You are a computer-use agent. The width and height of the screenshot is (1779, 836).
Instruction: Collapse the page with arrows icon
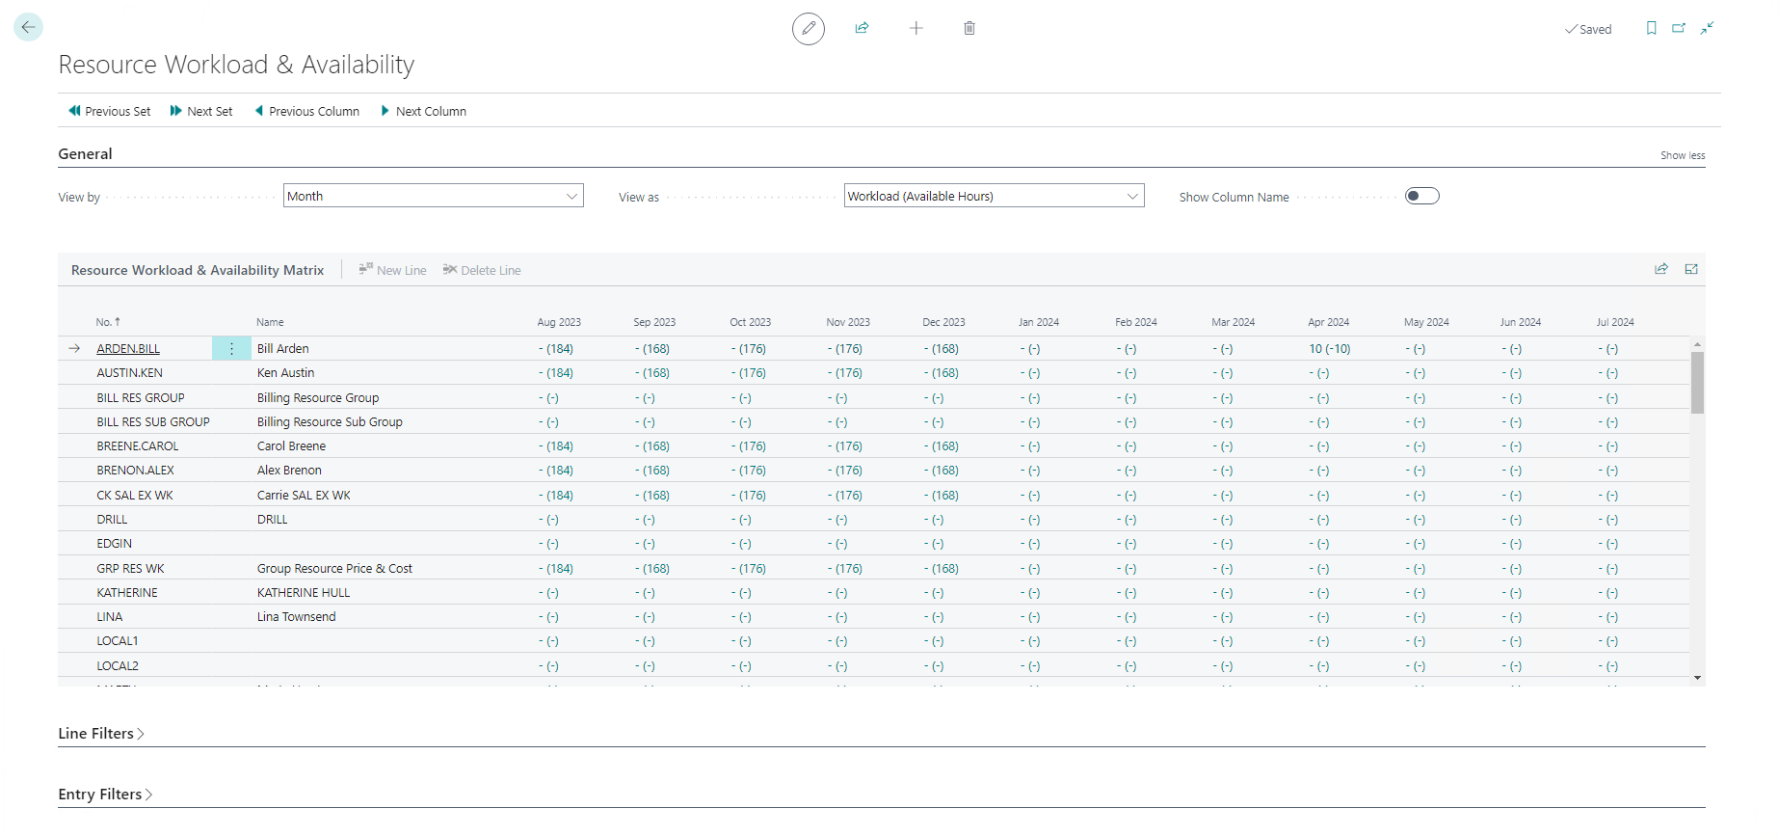(x=1707, y=28)
